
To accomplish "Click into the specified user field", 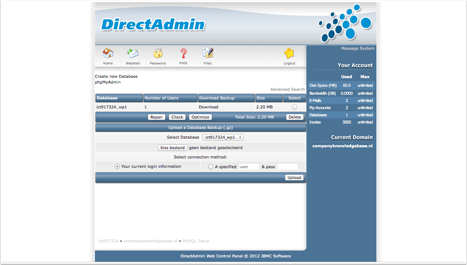I will tap(249, 167).
